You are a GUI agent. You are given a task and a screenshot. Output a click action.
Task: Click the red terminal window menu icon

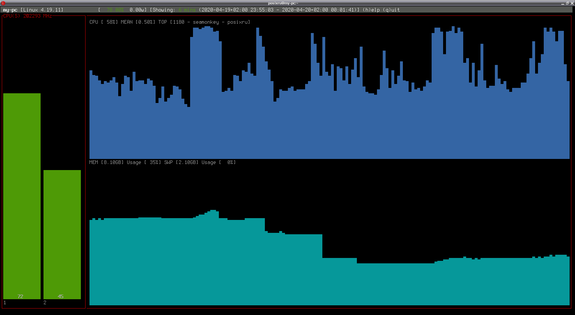click(x=3, y=3)
